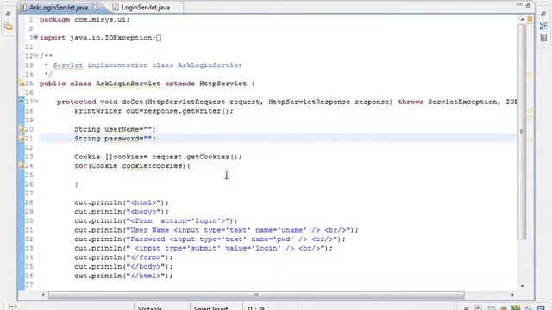
Task: Click the 'out.println("</body>");' line
Action: point(123,266)
